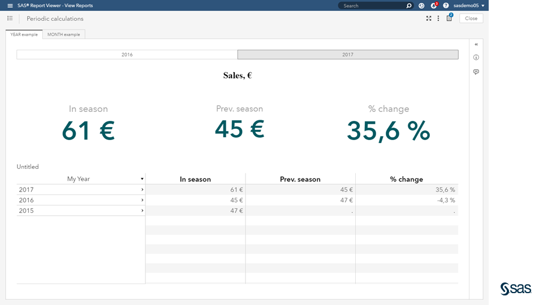Image resolution: width=543 pixels, height=305 pixels.
Task: Switch to the YEAR example tab
Action: point(24,34)
